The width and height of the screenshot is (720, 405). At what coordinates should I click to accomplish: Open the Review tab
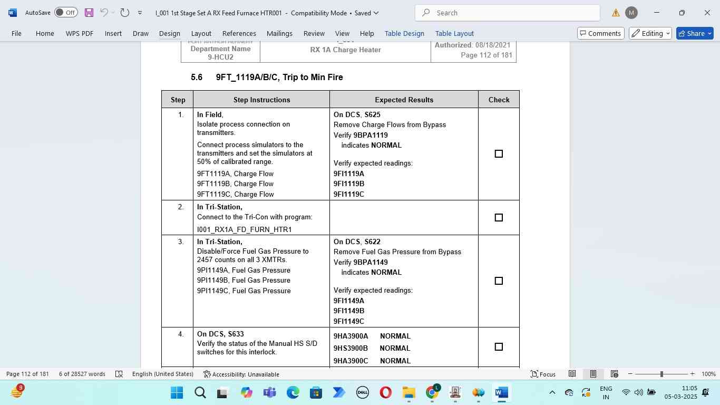pyautogui.click(x=314, y=33)
